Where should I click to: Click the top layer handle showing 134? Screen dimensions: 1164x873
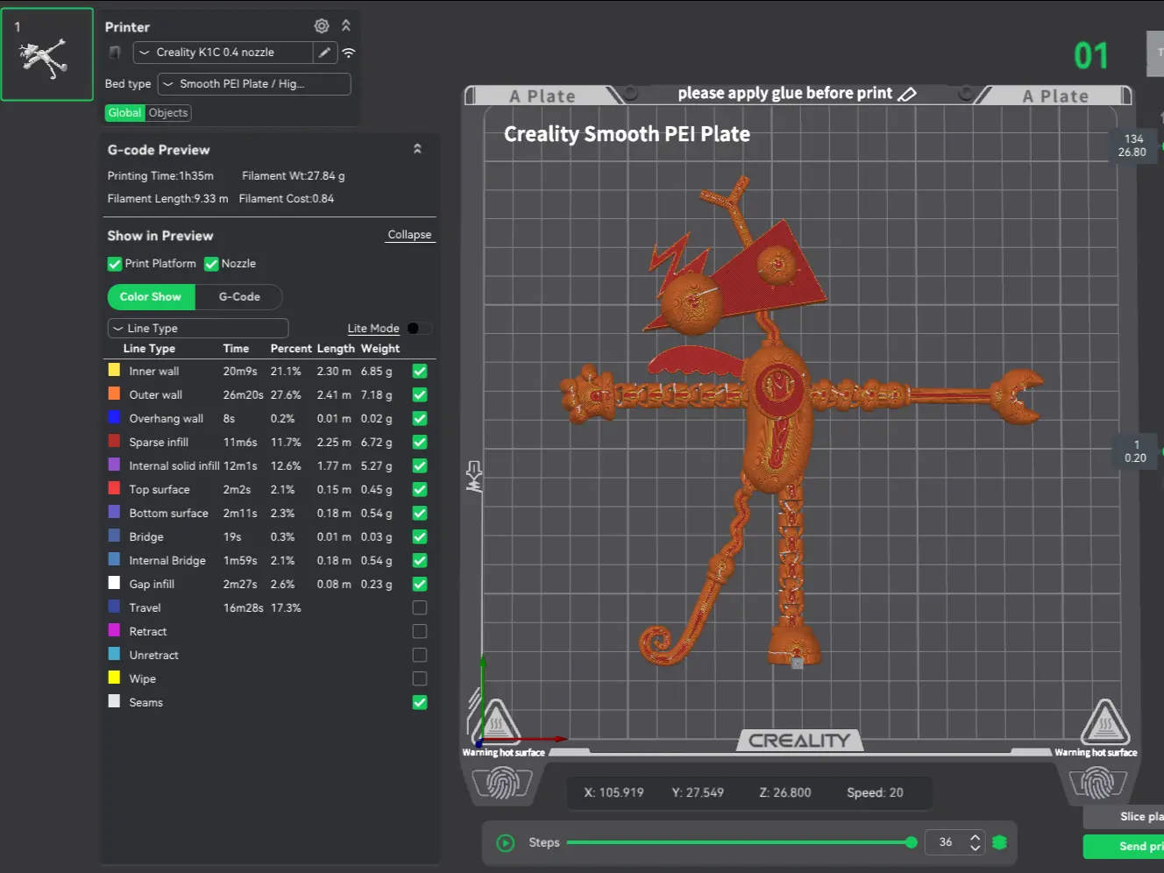tap(1132, 145)
